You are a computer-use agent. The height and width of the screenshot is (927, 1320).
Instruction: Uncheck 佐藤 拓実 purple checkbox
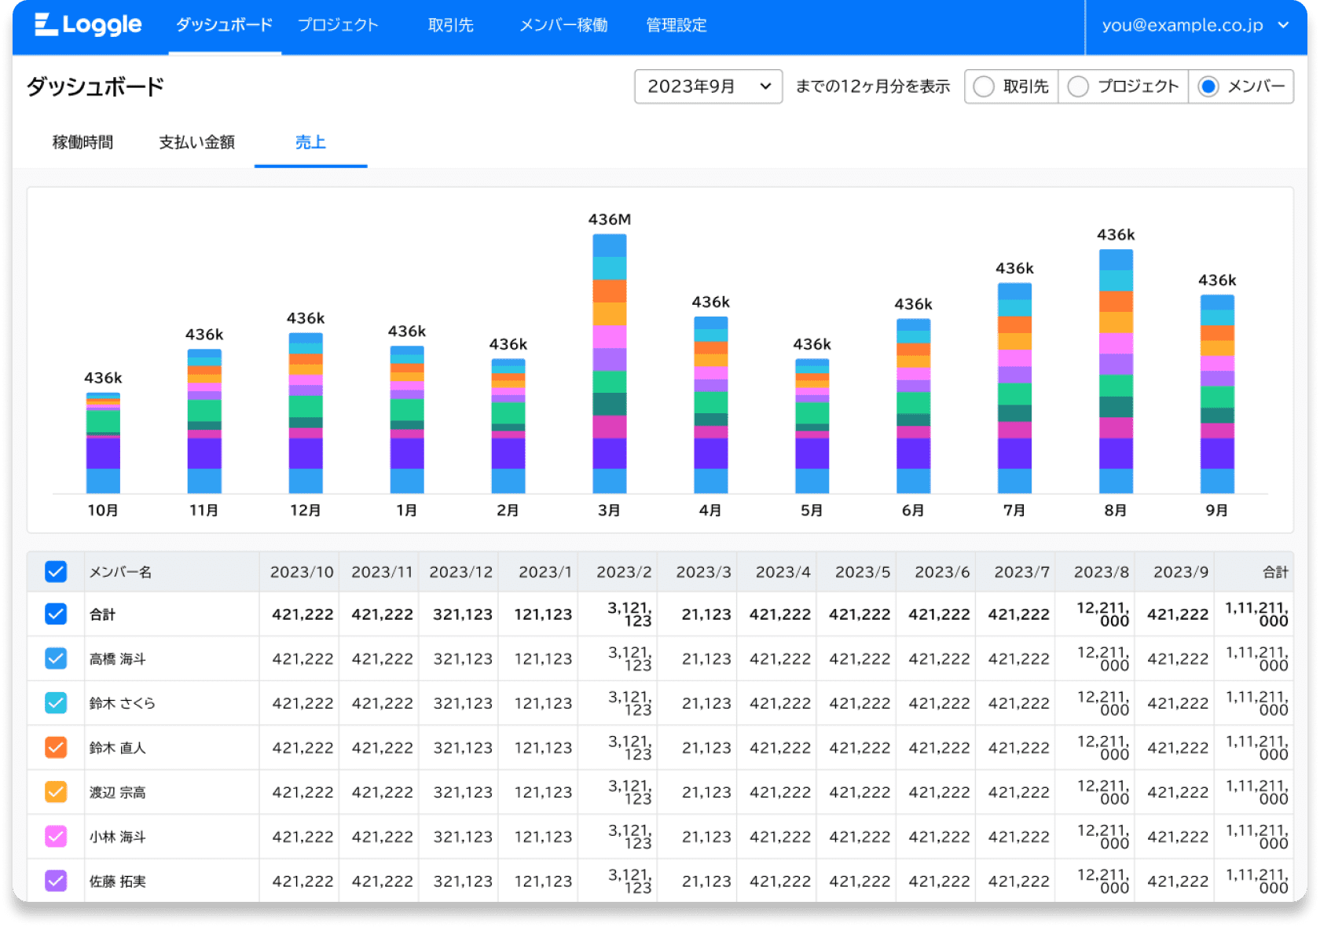point(56,881)
